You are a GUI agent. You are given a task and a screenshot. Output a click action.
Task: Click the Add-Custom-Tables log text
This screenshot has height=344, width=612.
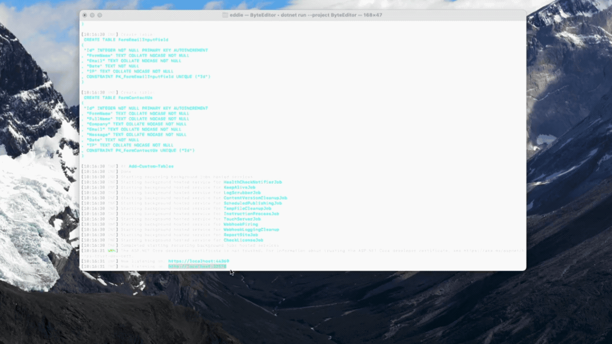coord(151,166)
